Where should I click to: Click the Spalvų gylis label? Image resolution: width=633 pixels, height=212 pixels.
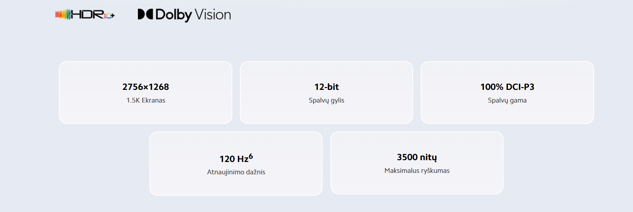[326, 100]
